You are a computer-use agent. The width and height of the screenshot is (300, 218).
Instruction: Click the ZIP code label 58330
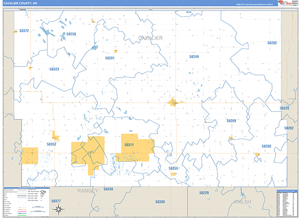160,201
